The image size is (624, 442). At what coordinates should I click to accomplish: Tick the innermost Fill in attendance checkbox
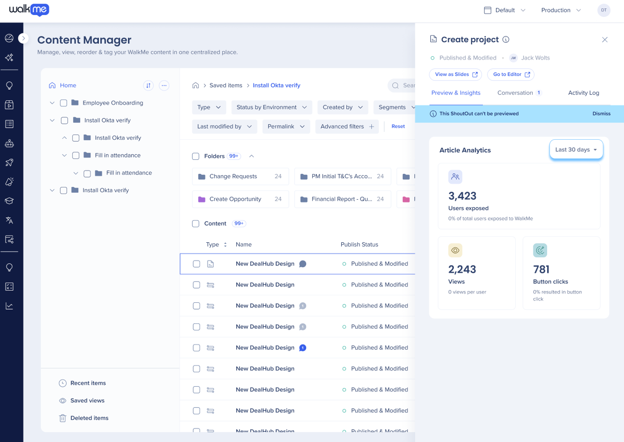[87, 173]
